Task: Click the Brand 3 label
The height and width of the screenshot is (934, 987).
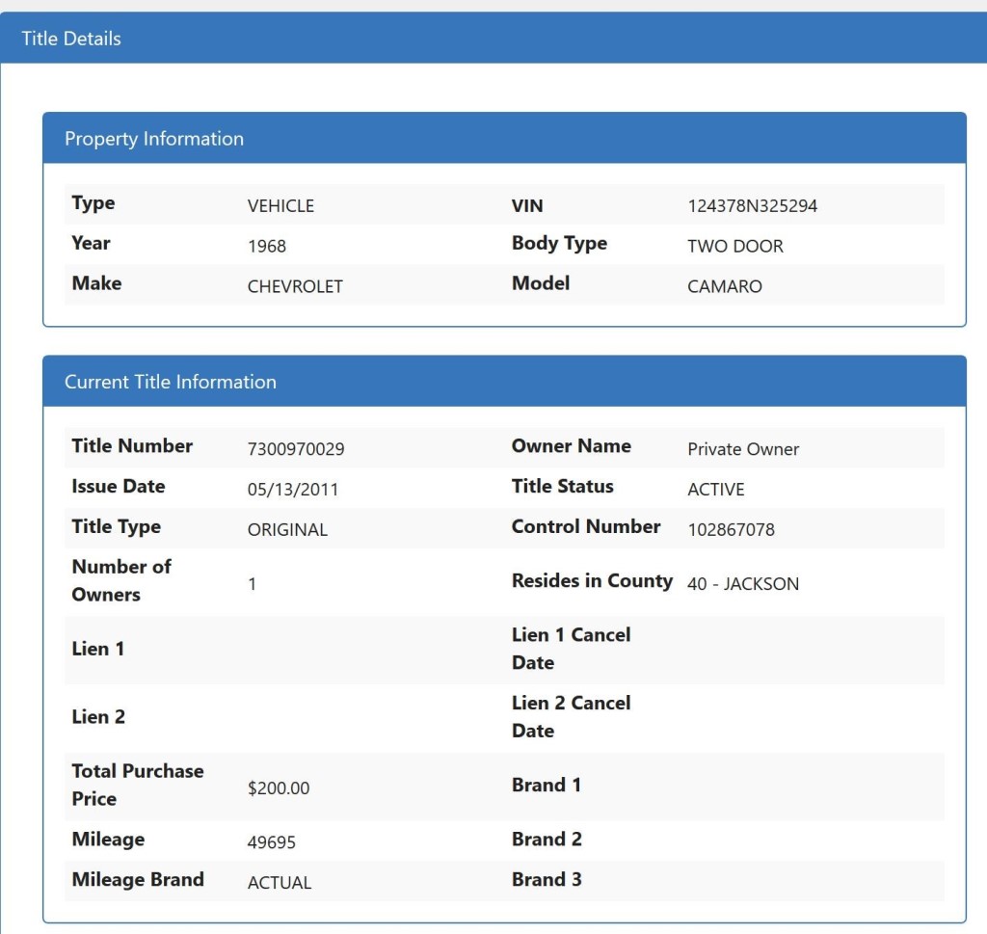Action: pos(547,879)
